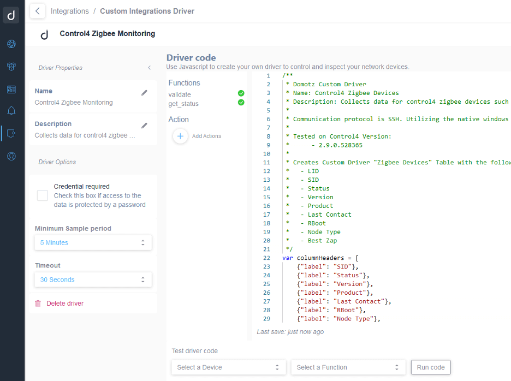Click the Delete driver link
The image size is (511, 381).
pos(65,303)
